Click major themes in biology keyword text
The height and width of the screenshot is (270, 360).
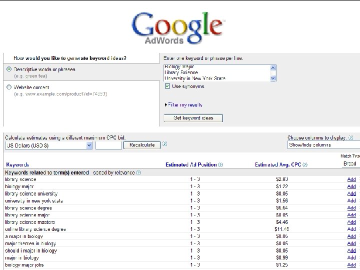[x=30, y=243]
